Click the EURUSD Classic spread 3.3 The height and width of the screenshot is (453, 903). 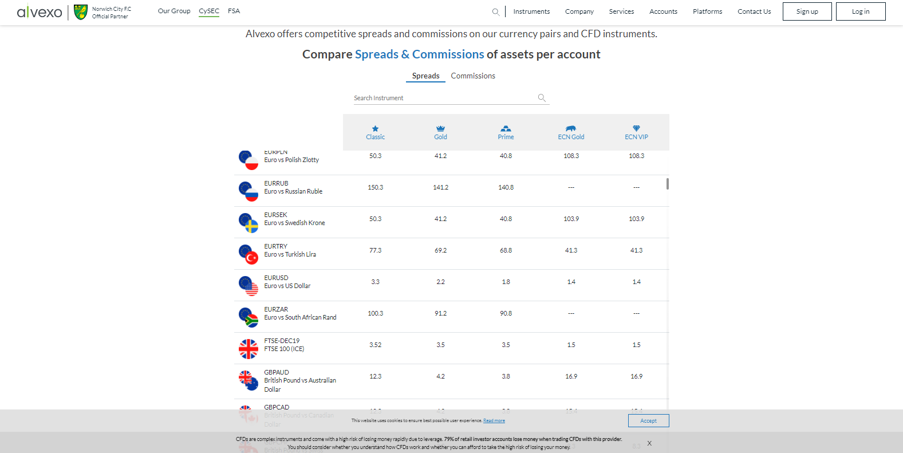pos(376,282)
